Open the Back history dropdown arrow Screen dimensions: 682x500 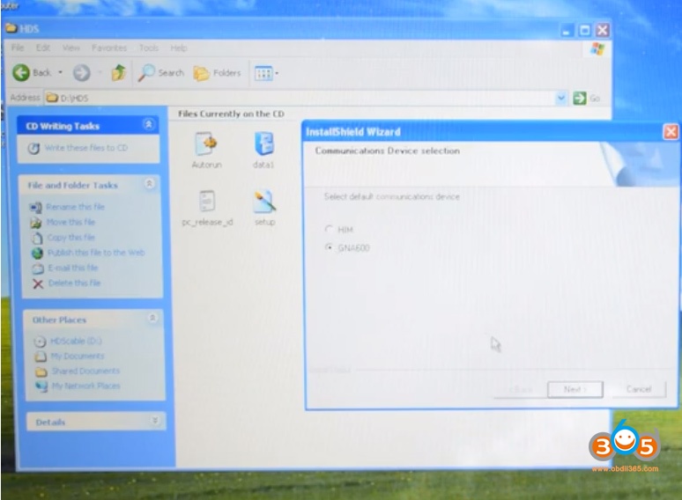coord(61,72)
